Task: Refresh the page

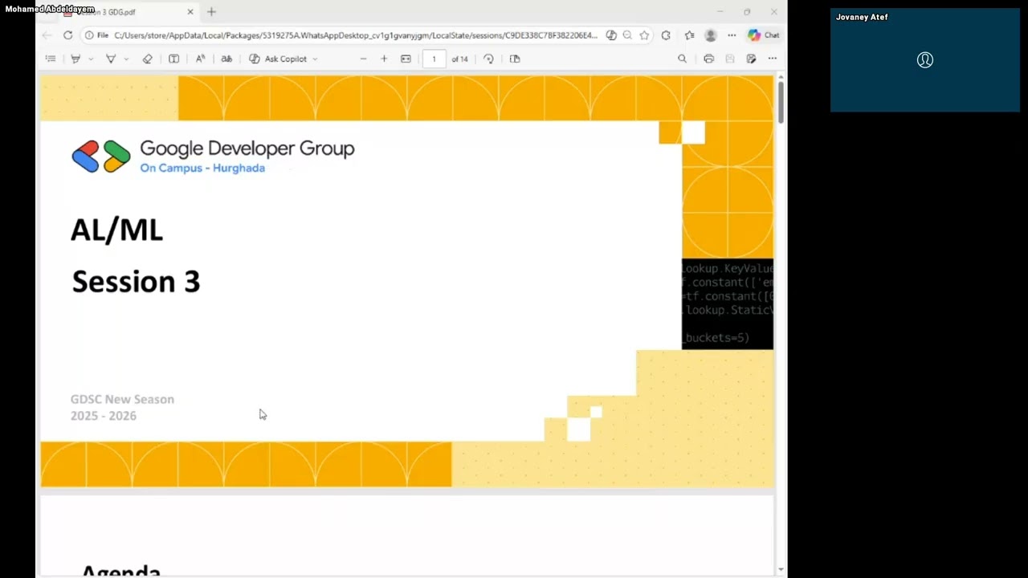Action: pyautogui.click(x=67, y=35)
